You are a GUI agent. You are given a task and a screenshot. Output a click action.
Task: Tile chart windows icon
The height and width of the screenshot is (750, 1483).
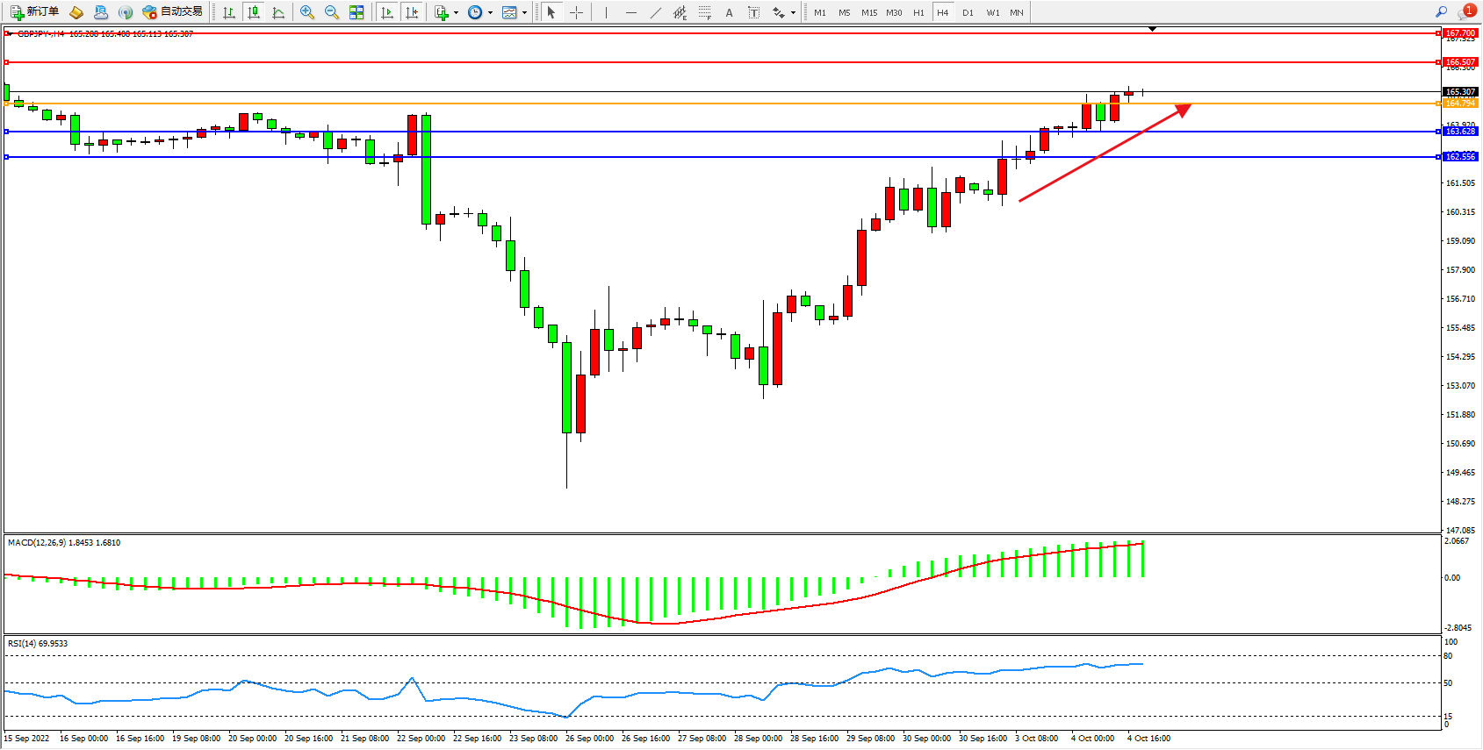click(x=356, y=12)
